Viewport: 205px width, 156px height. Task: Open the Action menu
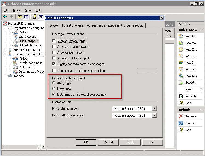click(17, 10)
